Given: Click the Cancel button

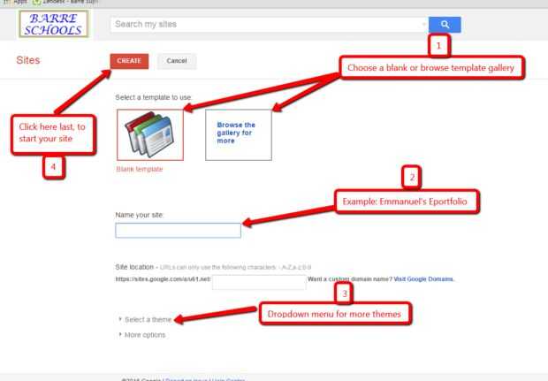Looking at the screenshot, I should tap(177, 61).
